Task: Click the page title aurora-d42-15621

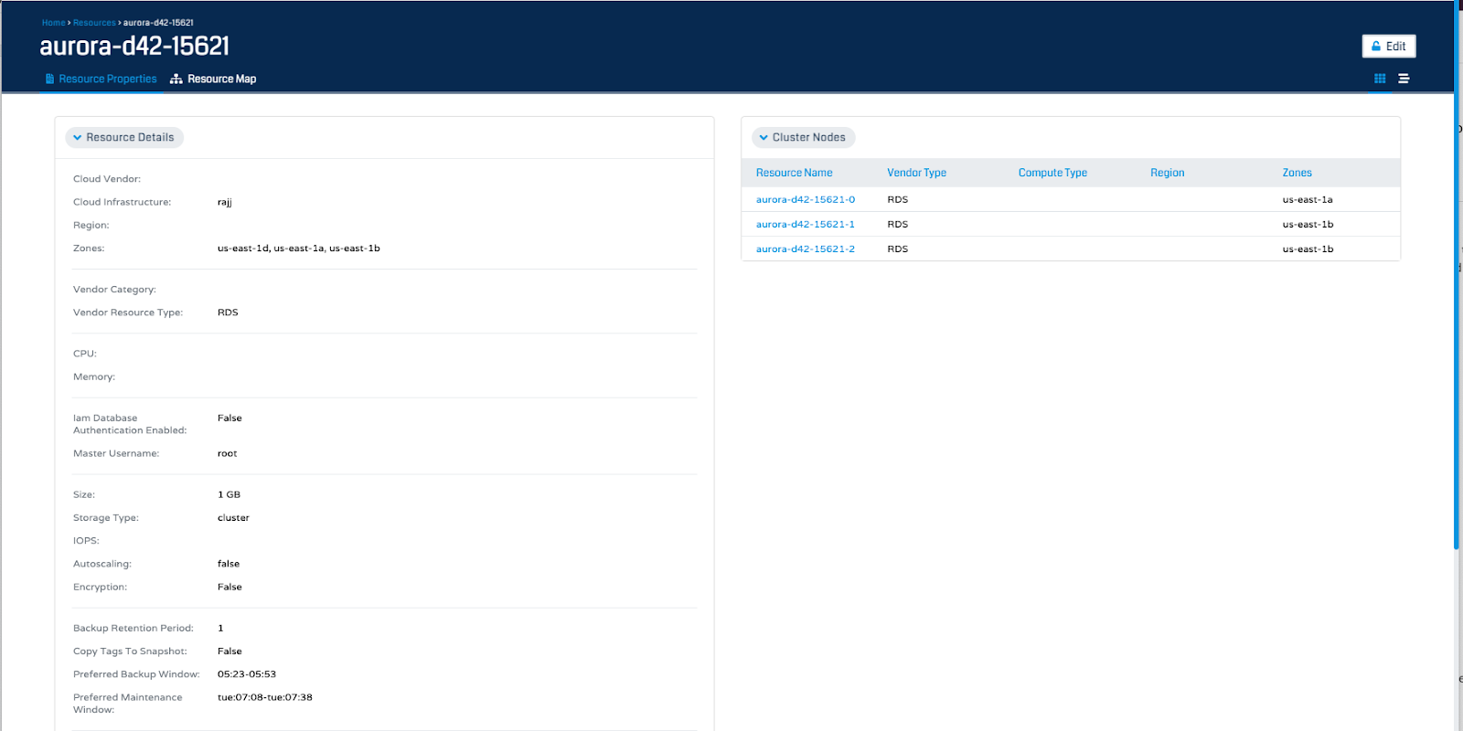Action: tap(134, 46)
